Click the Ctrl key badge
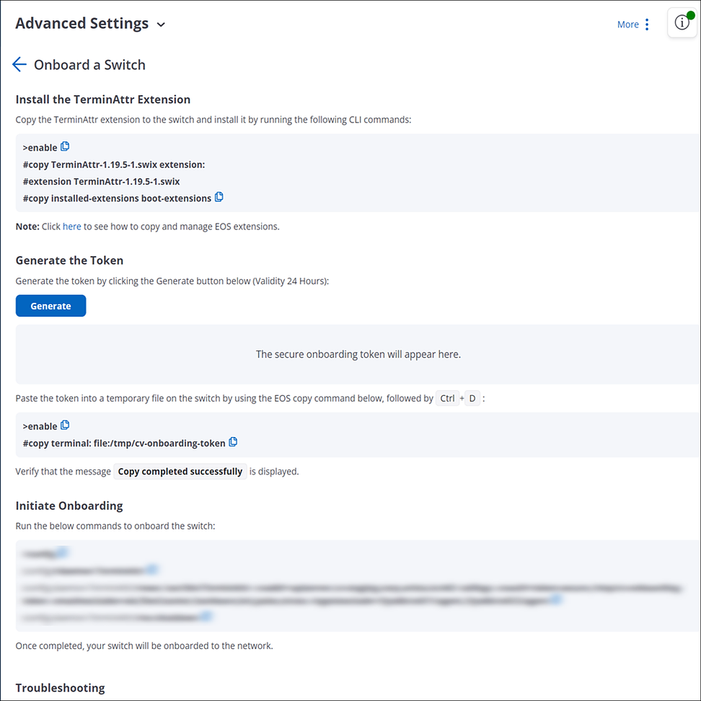The height and width of the screenshot is (701, 701). click(447, 398)
